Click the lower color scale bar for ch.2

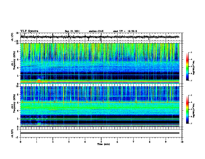(x=187, y=109)
